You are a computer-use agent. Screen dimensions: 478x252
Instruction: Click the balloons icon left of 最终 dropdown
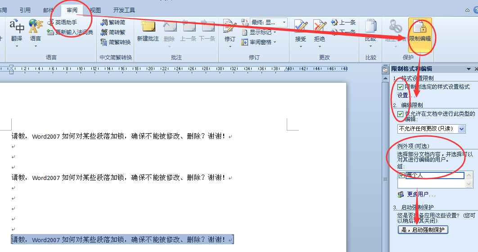click(x=245, y=22)
